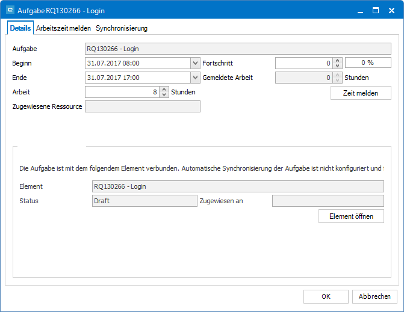Increment Fortschritt value with up arrow

[338, 60]
